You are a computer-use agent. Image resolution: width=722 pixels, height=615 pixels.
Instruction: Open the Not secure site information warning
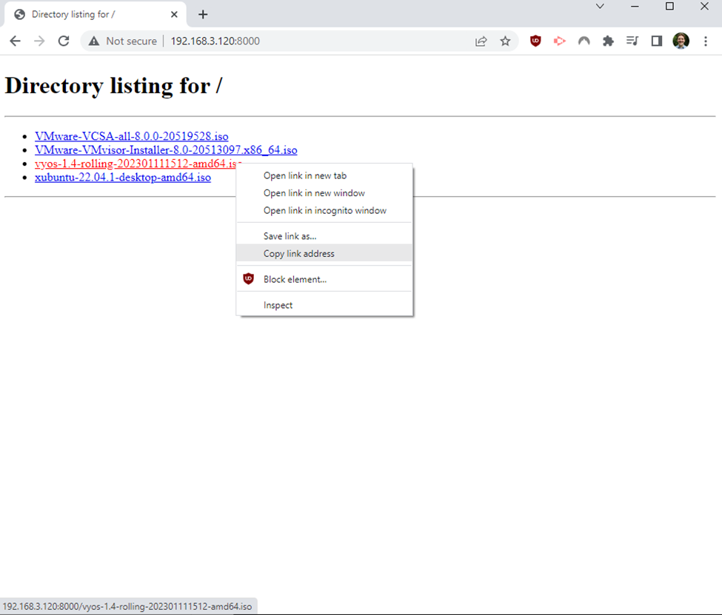[x=124, y=41]
